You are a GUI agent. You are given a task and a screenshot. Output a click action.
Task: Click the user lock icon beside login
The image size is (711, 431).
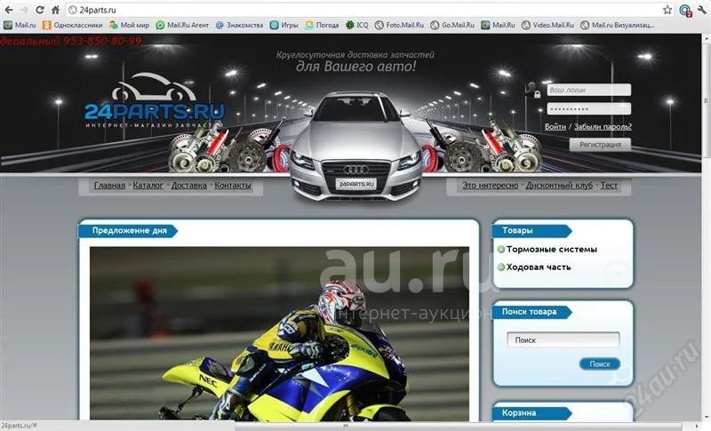[x=533, y=90]
